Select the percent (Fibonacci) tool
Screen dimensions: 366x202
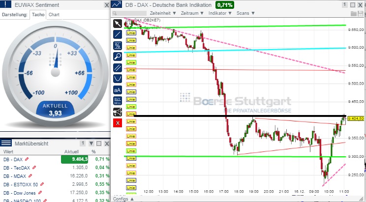tap(118, 46)
